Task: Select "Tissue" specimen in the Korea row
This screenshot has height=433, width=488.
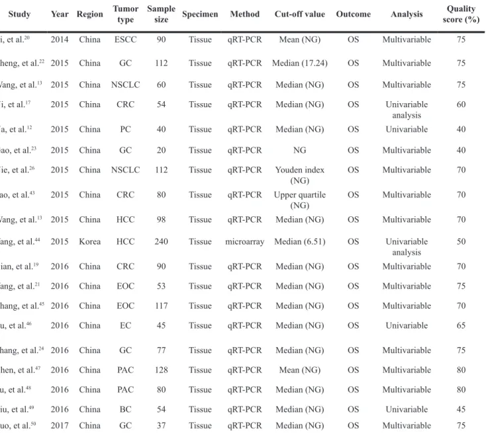Action: coord(200,241)
